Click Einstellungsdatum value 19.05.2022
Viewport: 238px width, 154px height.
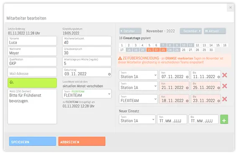71,33
